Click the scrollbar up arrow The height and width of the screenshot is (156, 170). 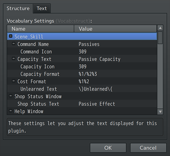click(160, 28)
